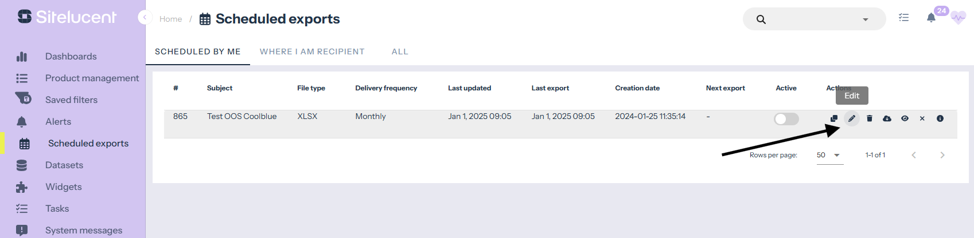Click the info icon in the Actions column
The width and height of the screenshot is (974, 238).
coord(940,118)
